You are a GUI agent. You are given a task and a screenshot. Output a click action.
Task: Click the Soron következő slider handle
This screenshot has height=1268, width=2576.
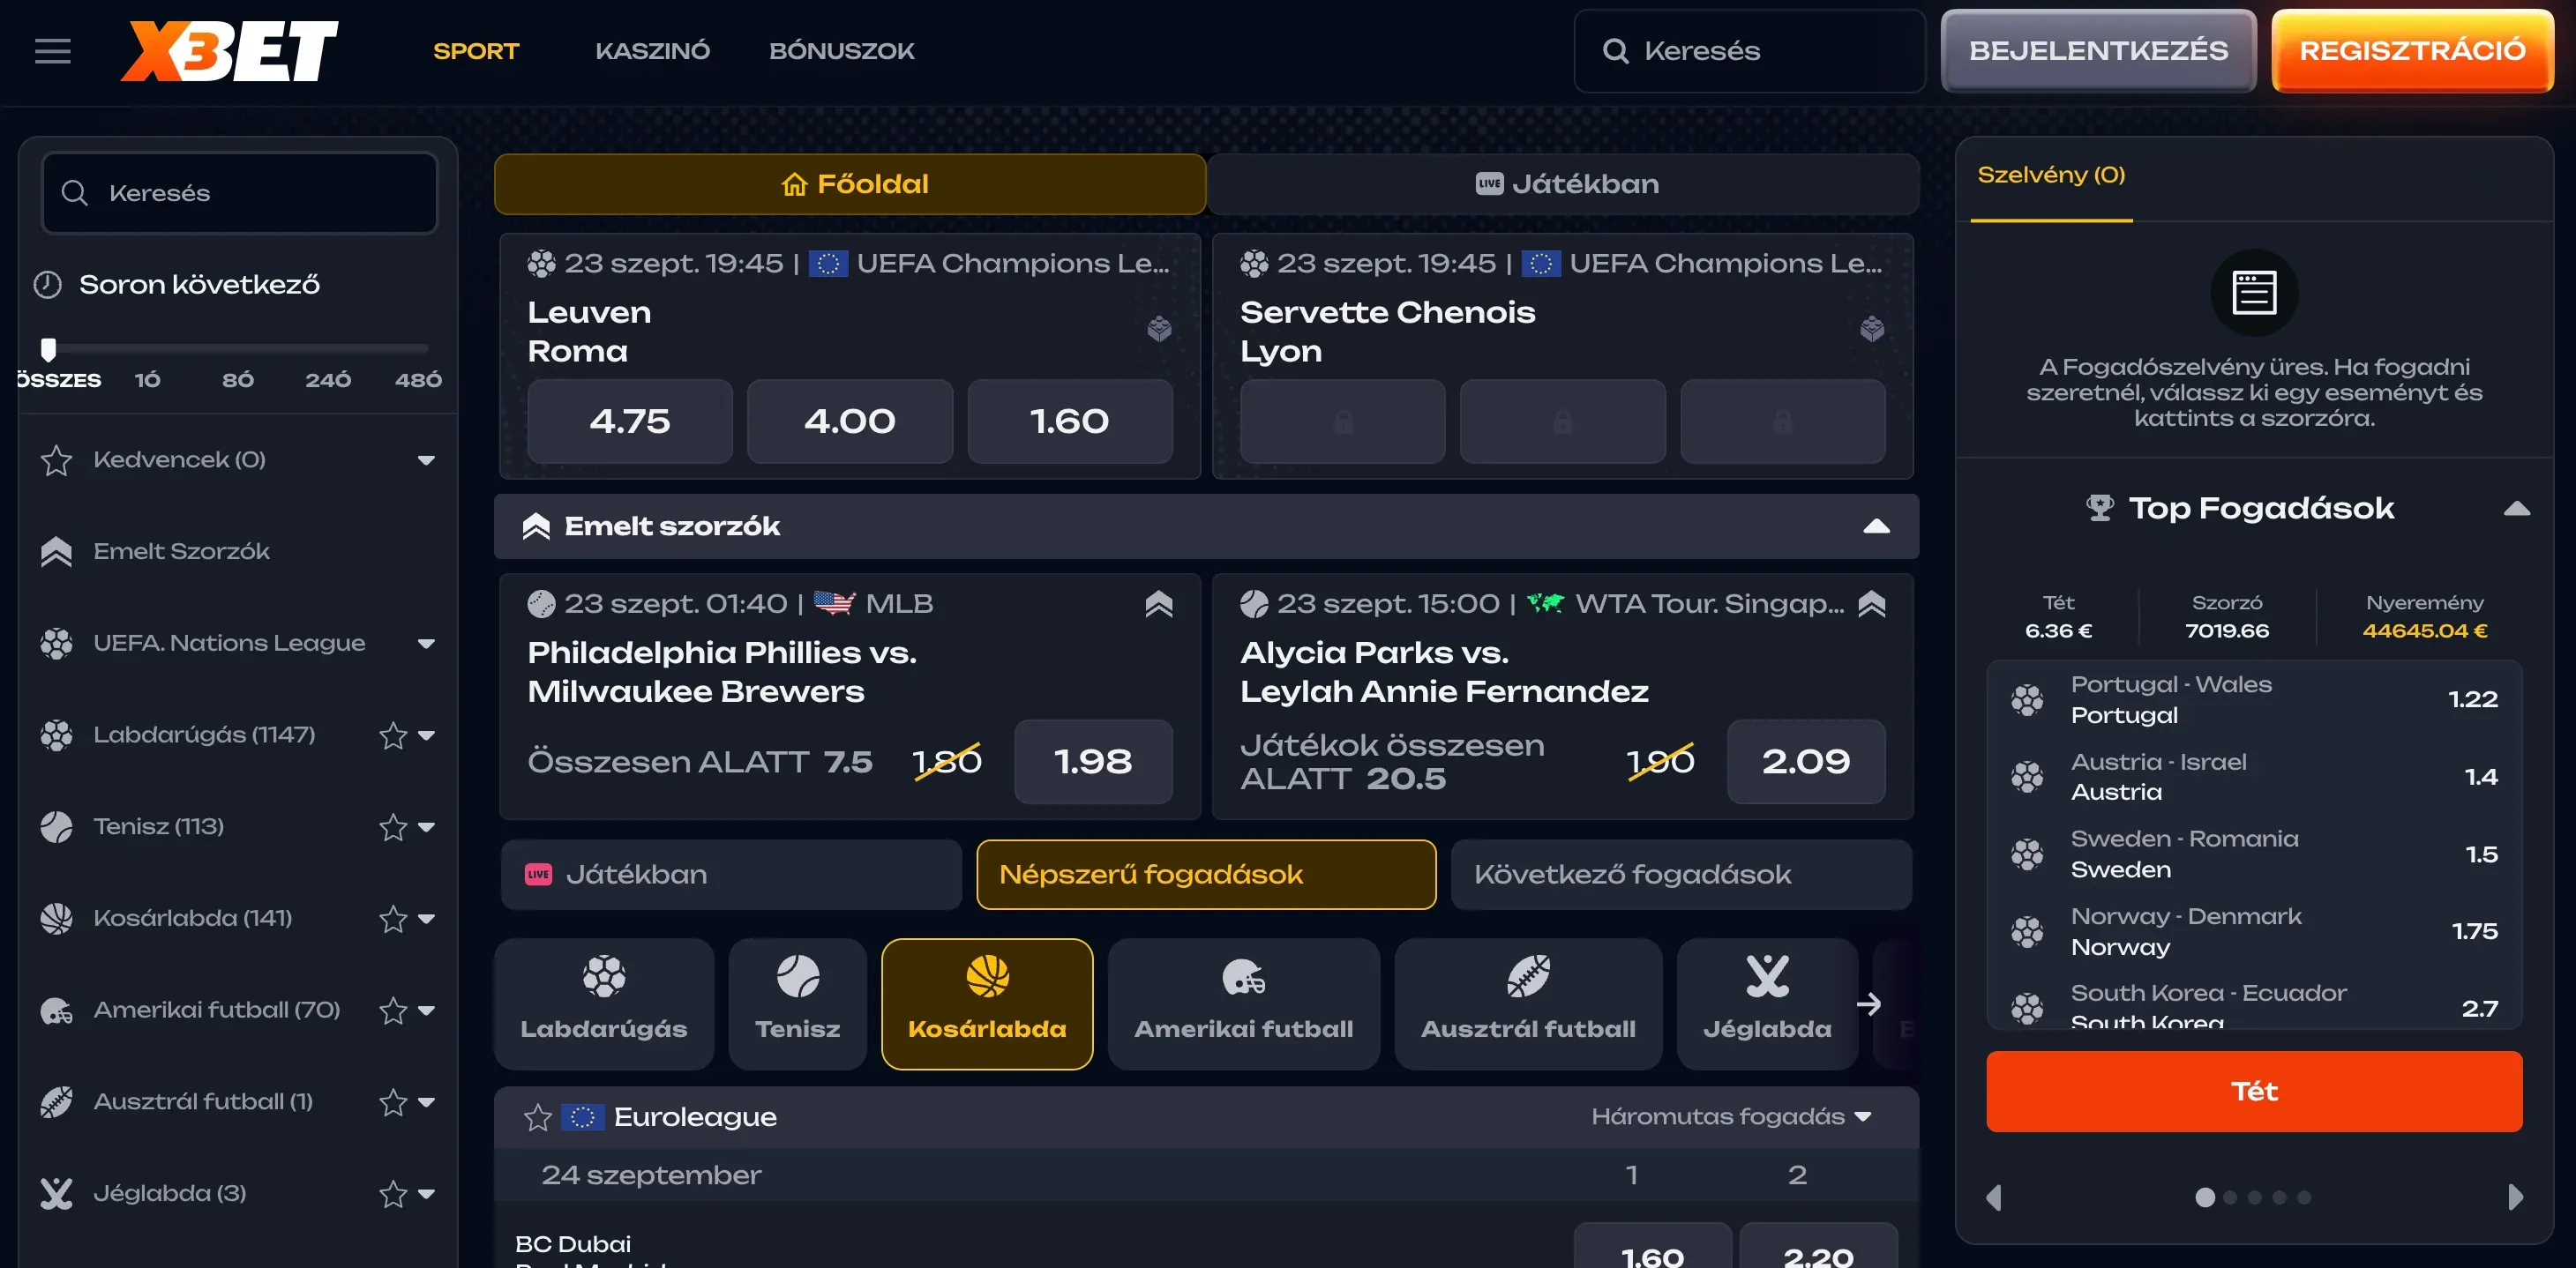tap(48, 348)
